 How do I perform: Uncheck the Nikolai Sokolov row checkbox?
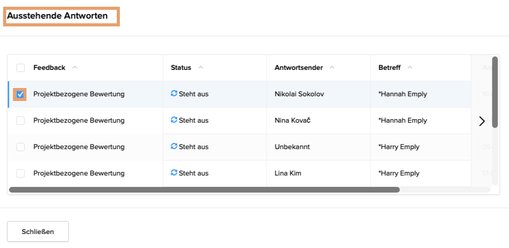pyautogui.click(x=20, y=94)
